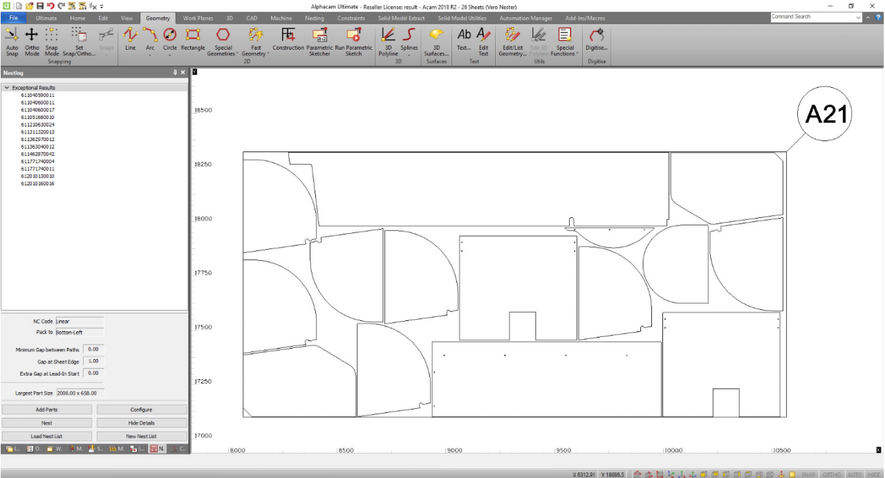Open the Parametric Sketcher
This screenshot has width=885, height=478.
(319, 42)
